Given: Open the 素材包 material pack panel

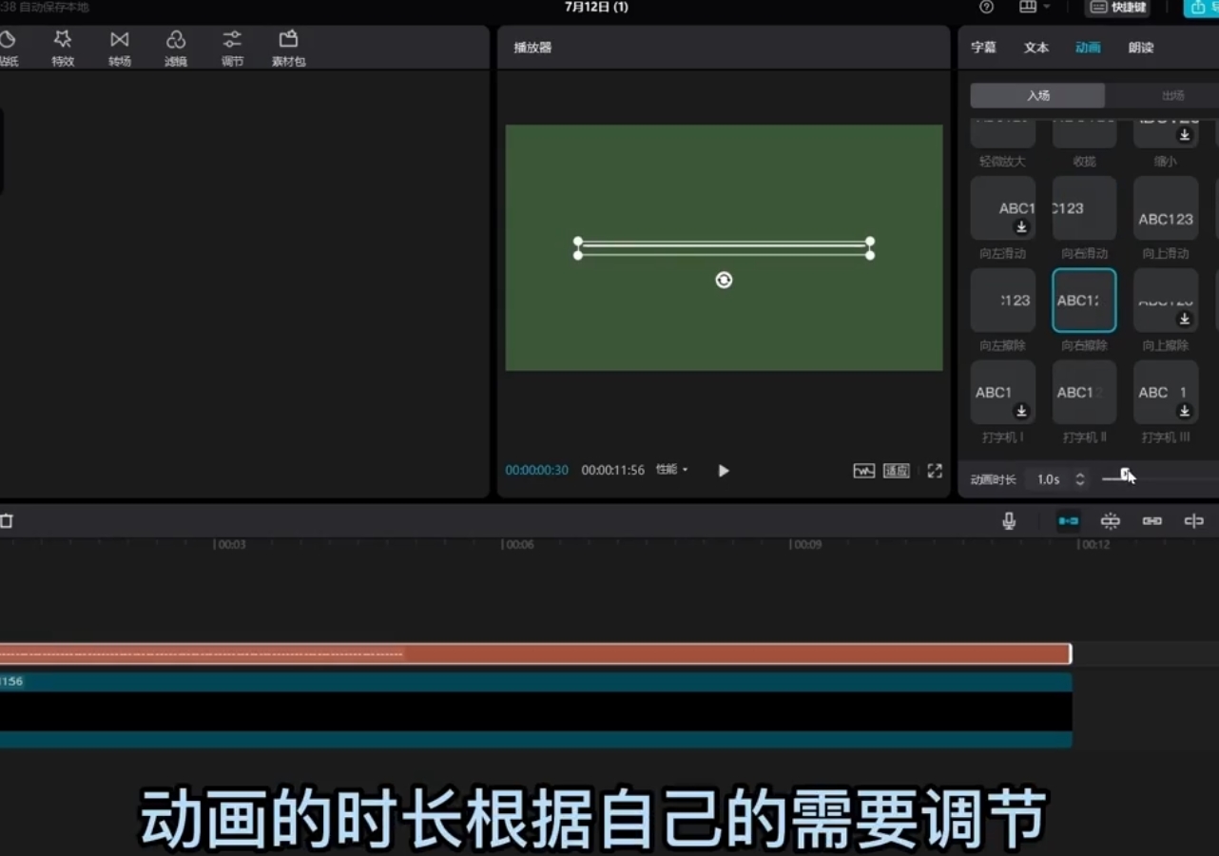Looking at the screenshot, I should (x=288, y=48).
